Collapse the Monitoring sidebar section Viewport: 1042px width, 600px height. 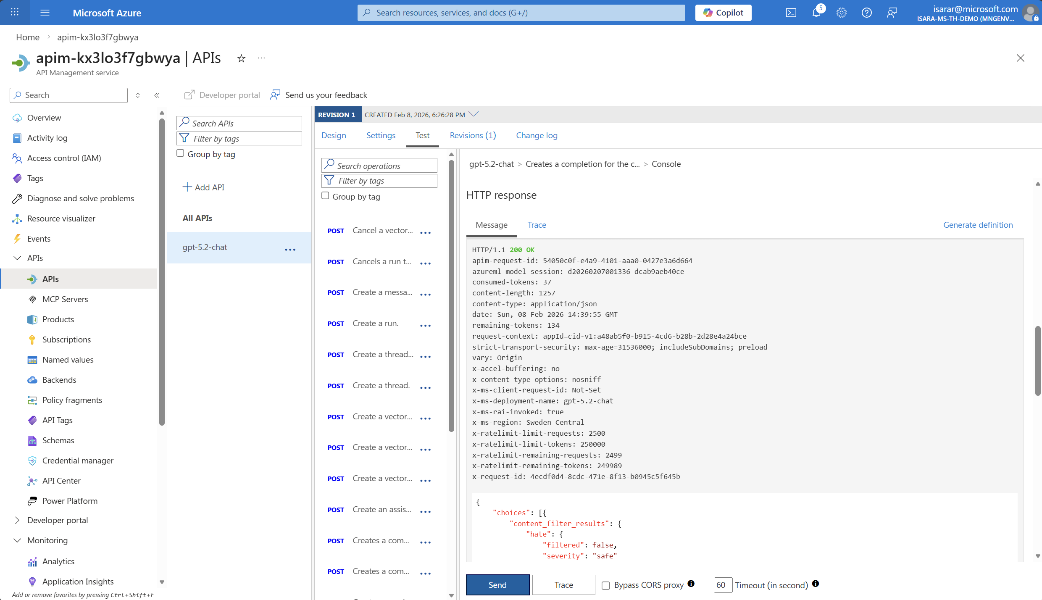(17, 540)
